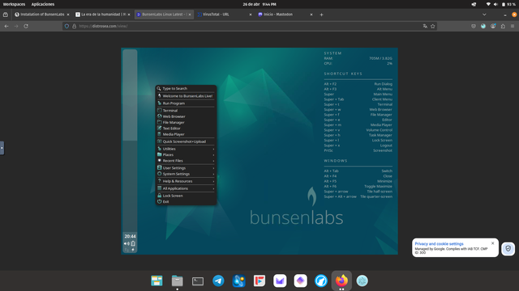Click the distrosea.com address bar

coord(245,26)
